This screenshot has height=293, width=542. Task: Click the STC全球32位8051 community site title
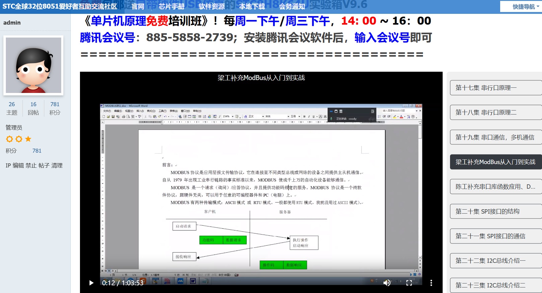pyautogui.click(x=60, y=6)
